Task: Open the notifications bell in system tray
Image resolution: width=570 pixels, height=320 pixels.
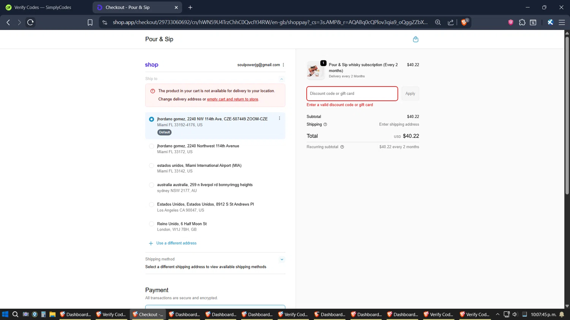Action: click(562, 314)
